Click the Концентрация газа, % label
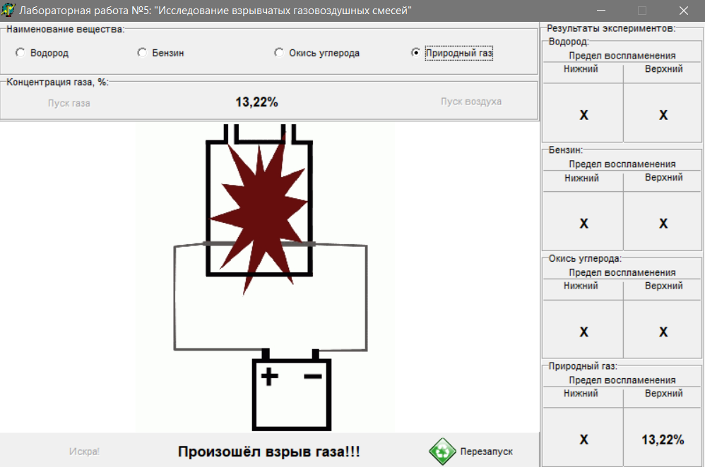This screenshot has height=467, width=705. pos(57,82)
